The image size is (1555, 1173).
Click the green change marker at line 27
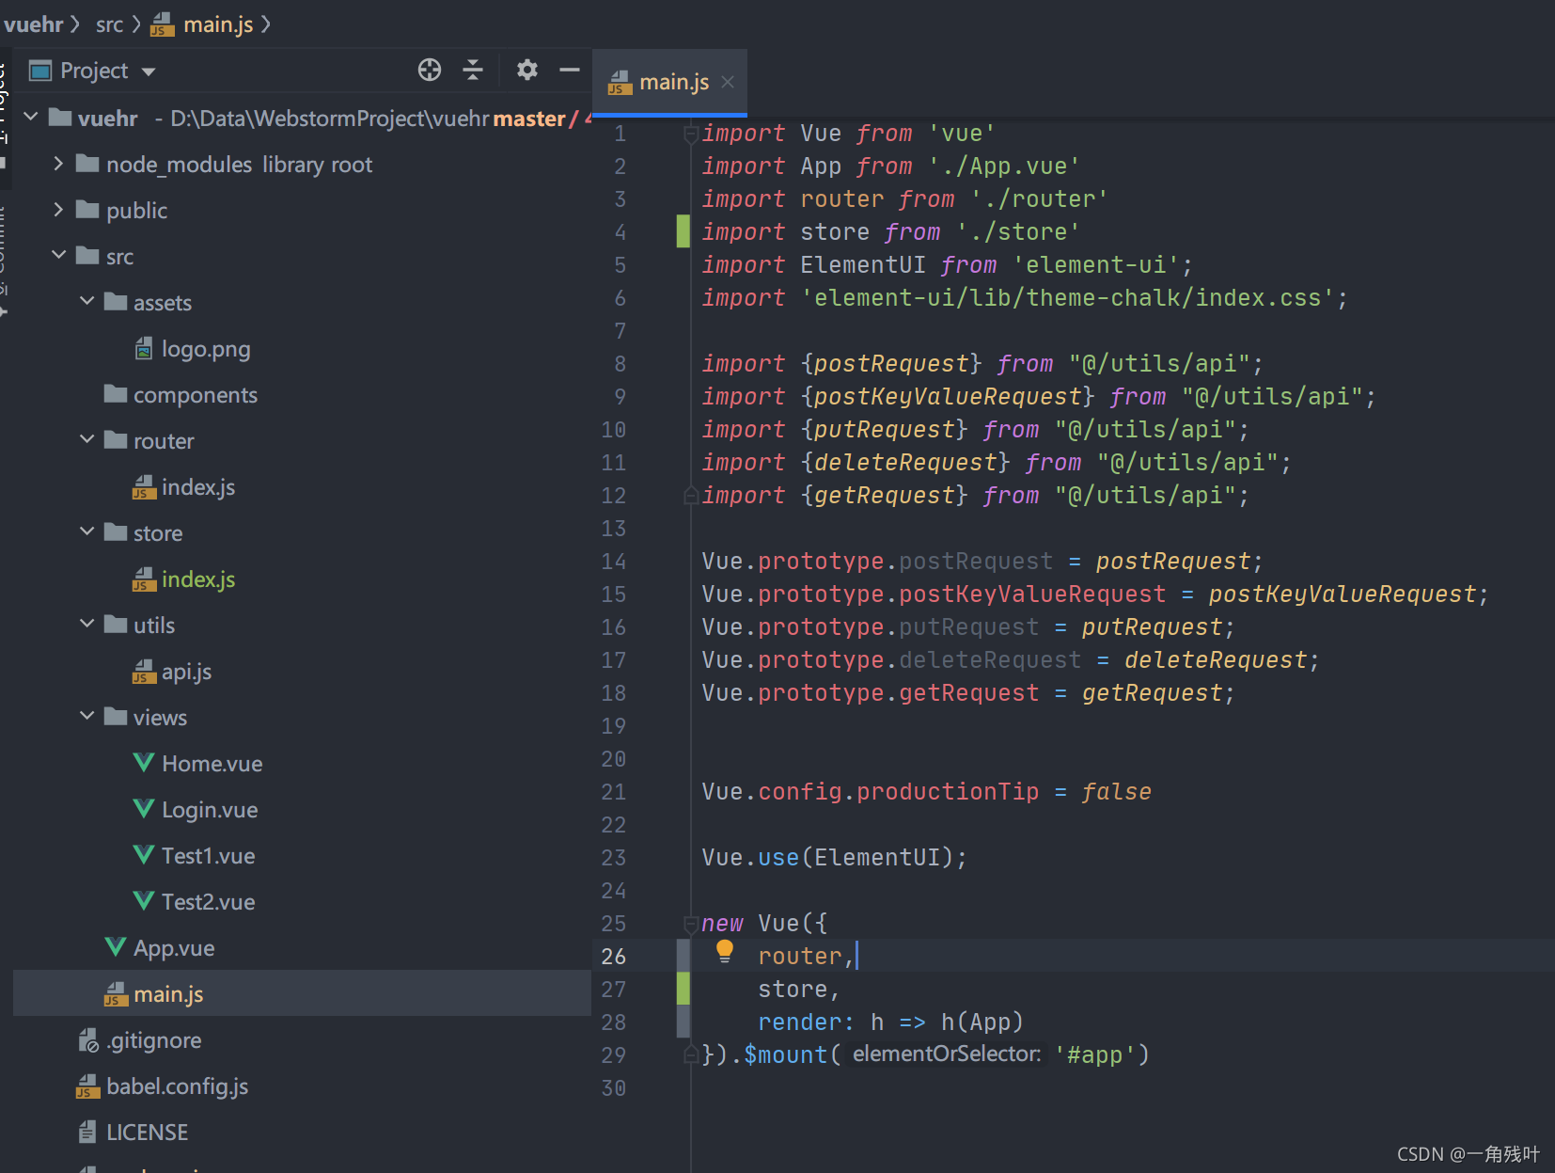coord(683,989)
